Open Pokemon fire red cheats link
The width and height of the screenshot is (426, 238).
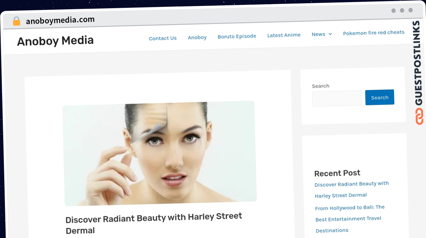(x=373, y=33)
